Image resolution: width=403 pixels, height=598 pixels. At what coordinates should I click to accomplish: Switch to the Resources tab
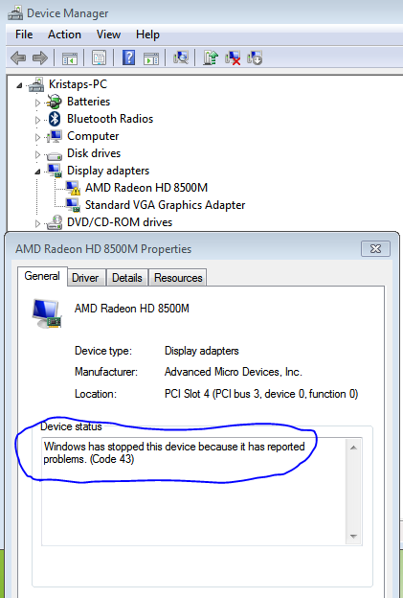(178, 278)
